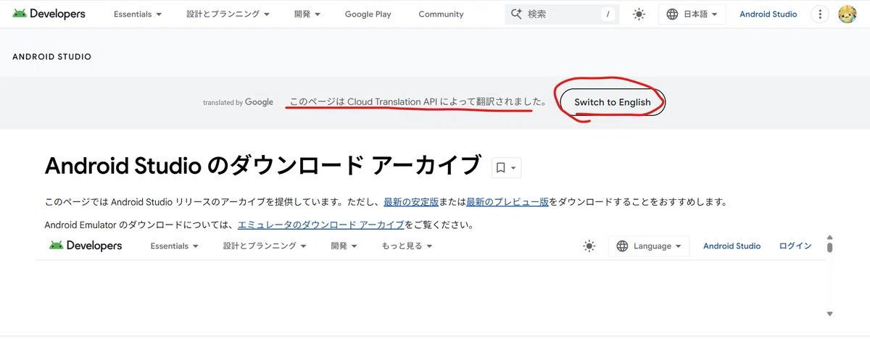Click the Switch to English button

[x=613, y=102]
